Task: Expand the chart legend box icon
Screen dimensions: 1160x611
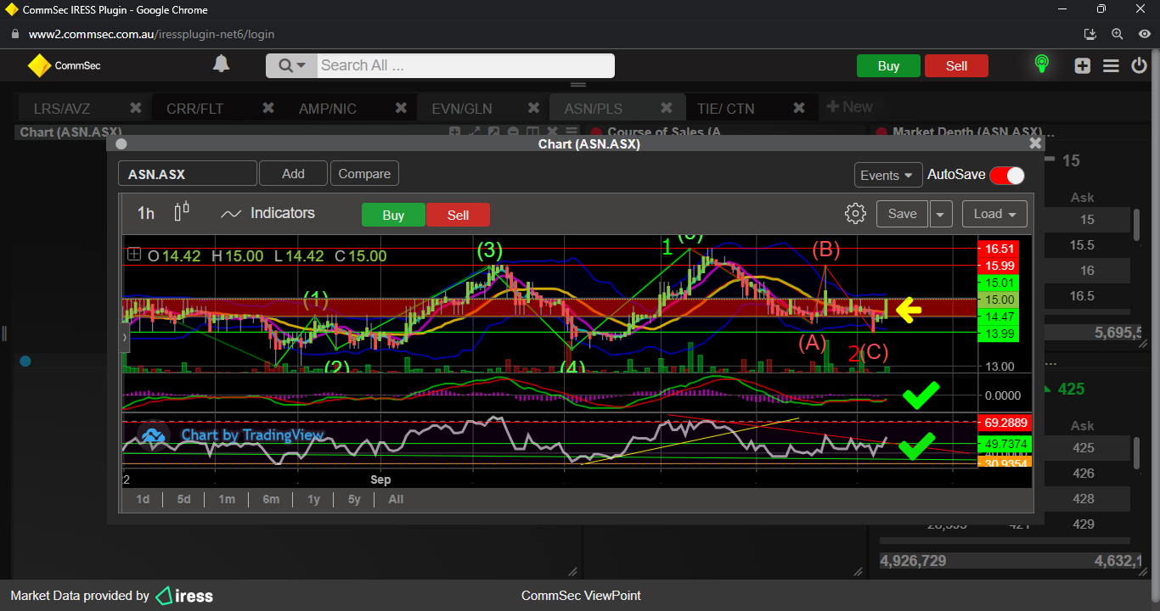Action: click(x=134, y=255)
